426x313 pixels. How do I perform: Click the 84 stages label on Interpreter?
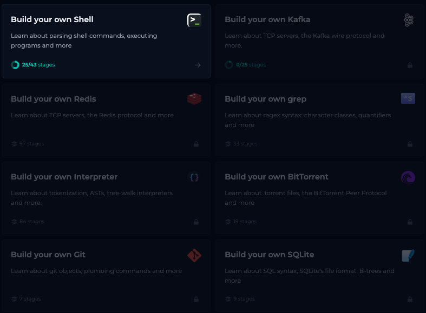click(31, 222)
